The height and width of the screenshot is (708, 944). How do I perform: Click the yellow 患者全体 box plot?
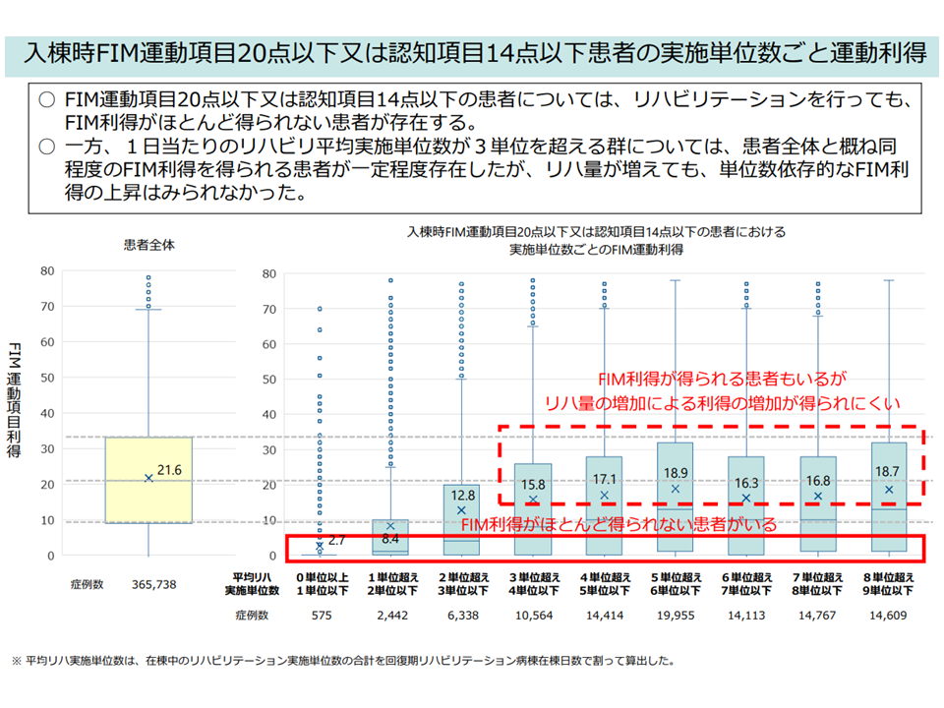148,480
